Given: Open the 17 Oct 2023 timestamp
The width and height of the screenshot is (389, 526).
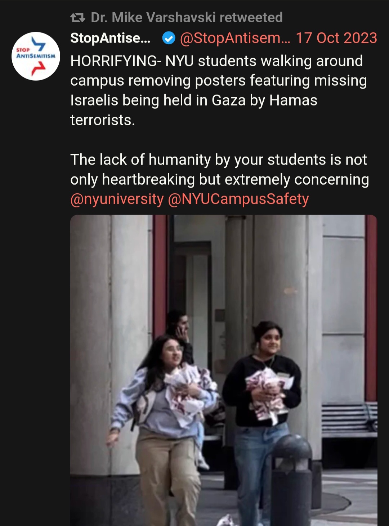Looking at the screenshot, I should pos(336,38).
